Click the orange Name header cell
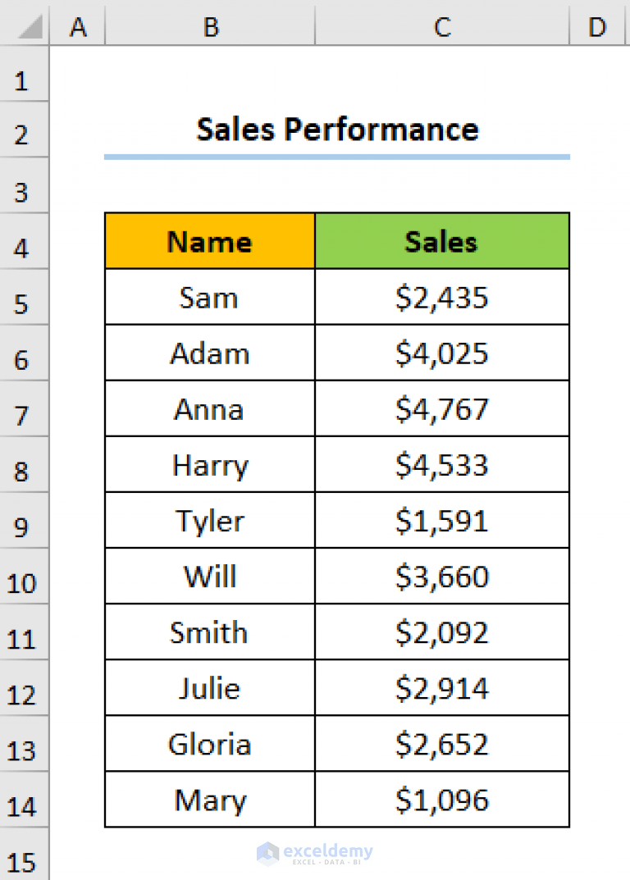 pos(210,241)
